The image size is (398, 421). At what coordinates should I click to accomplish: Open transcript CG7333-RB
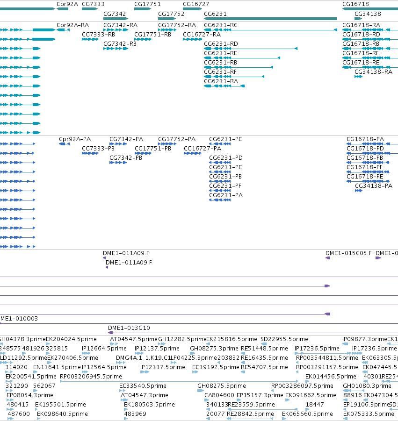pos(98,35)
